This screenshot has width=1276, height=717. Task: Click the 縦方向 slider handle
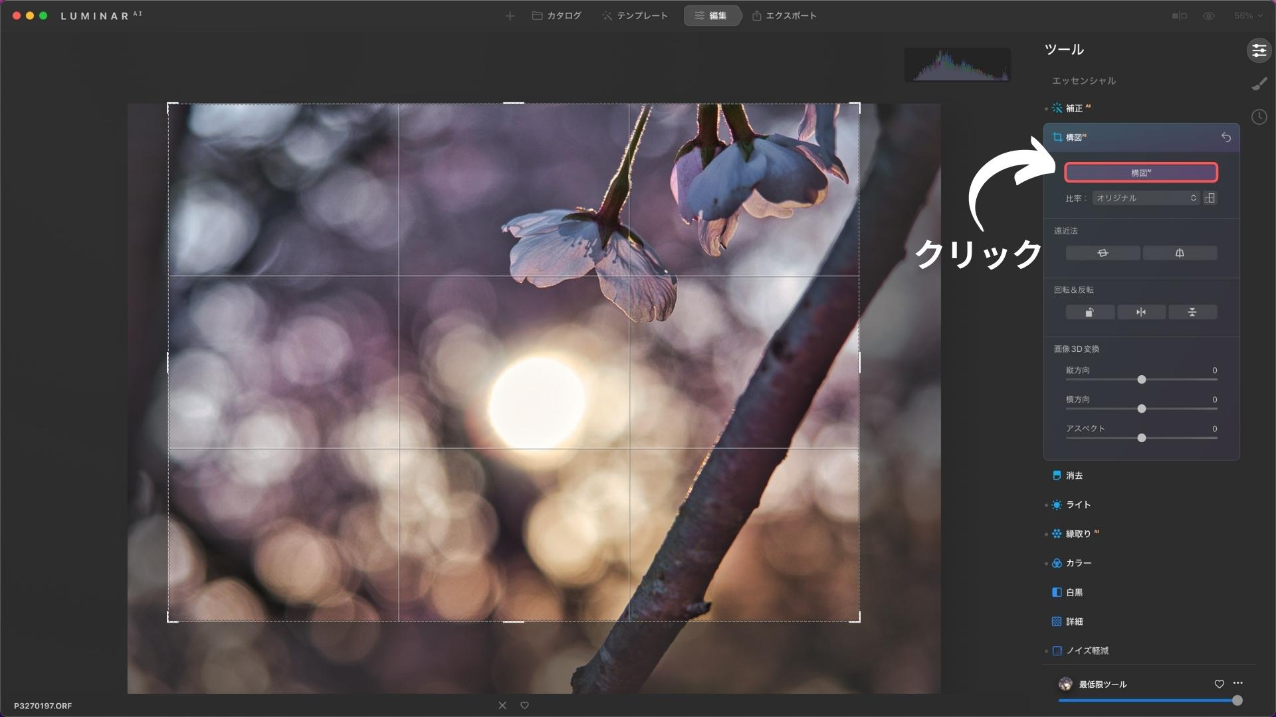(x=1141, y=380)
